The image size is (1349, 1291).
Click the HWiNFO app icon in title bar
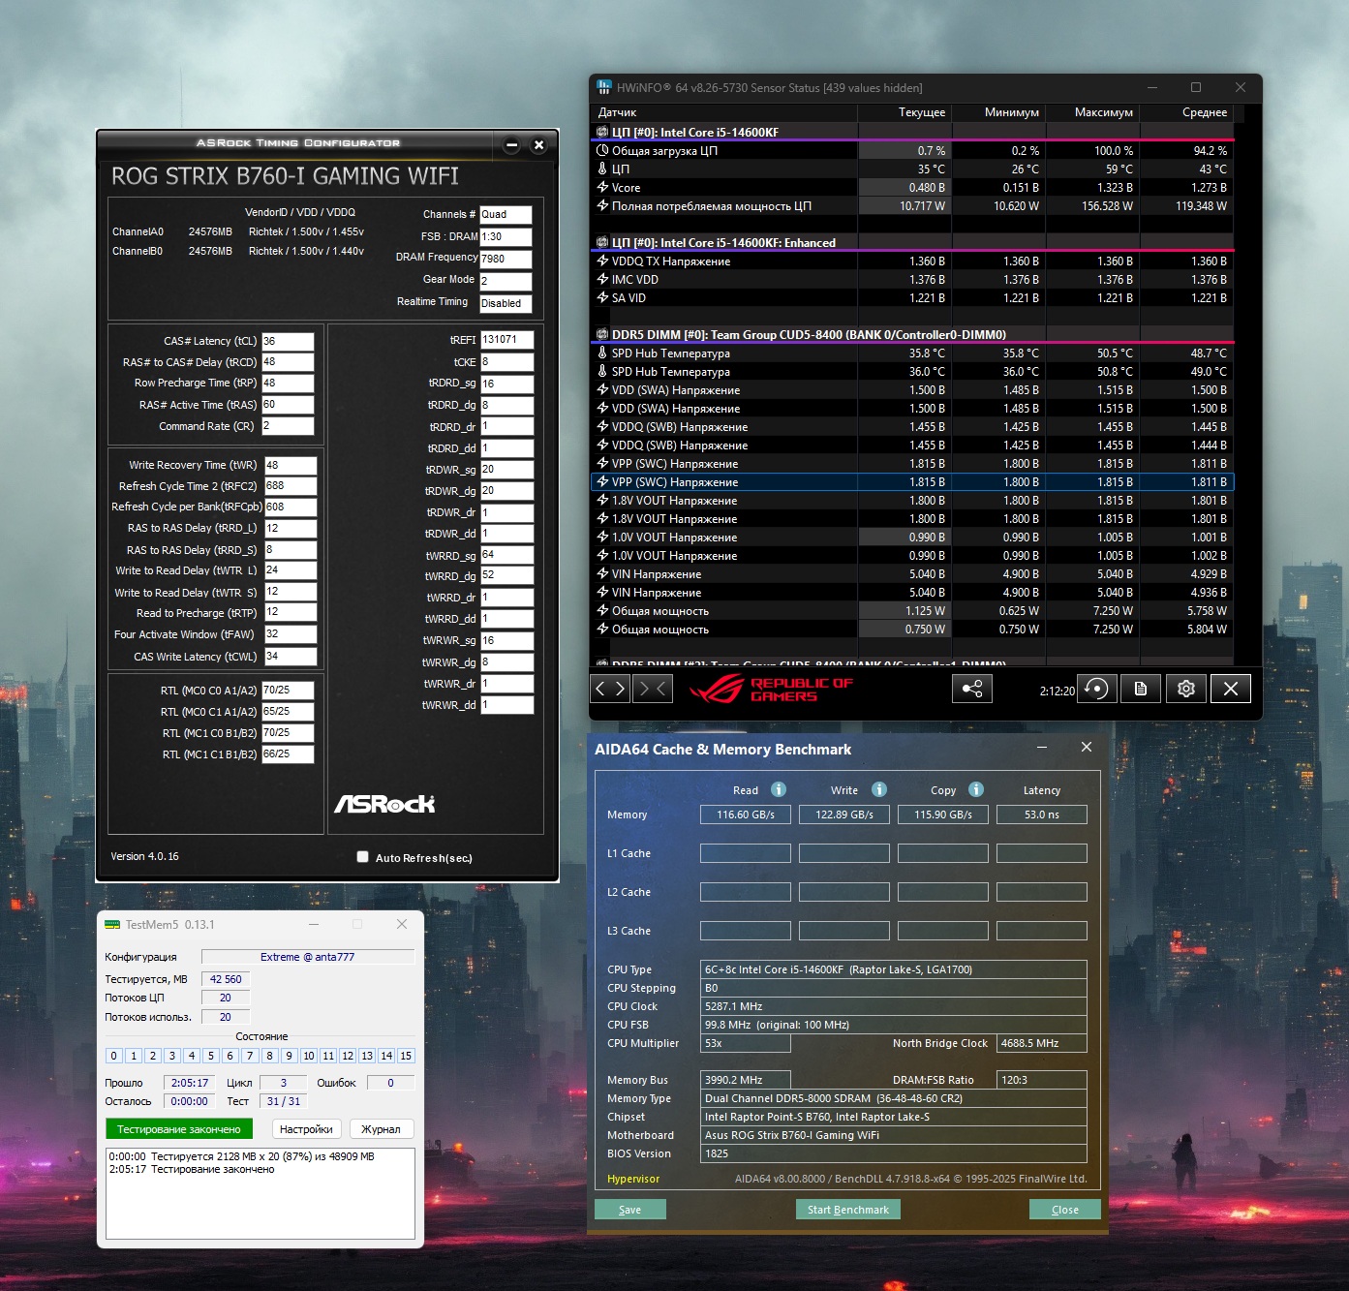(x=604, y=87)
